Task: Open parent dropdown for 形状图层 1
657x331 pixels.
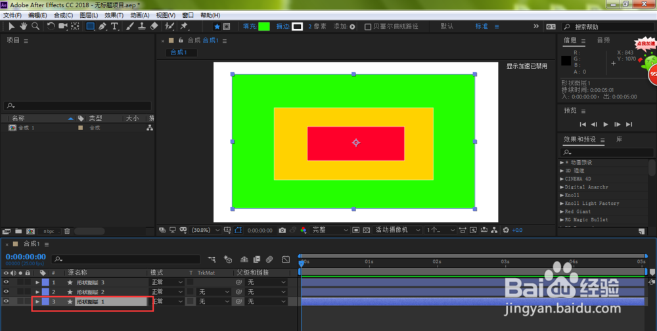Action: 267,301
